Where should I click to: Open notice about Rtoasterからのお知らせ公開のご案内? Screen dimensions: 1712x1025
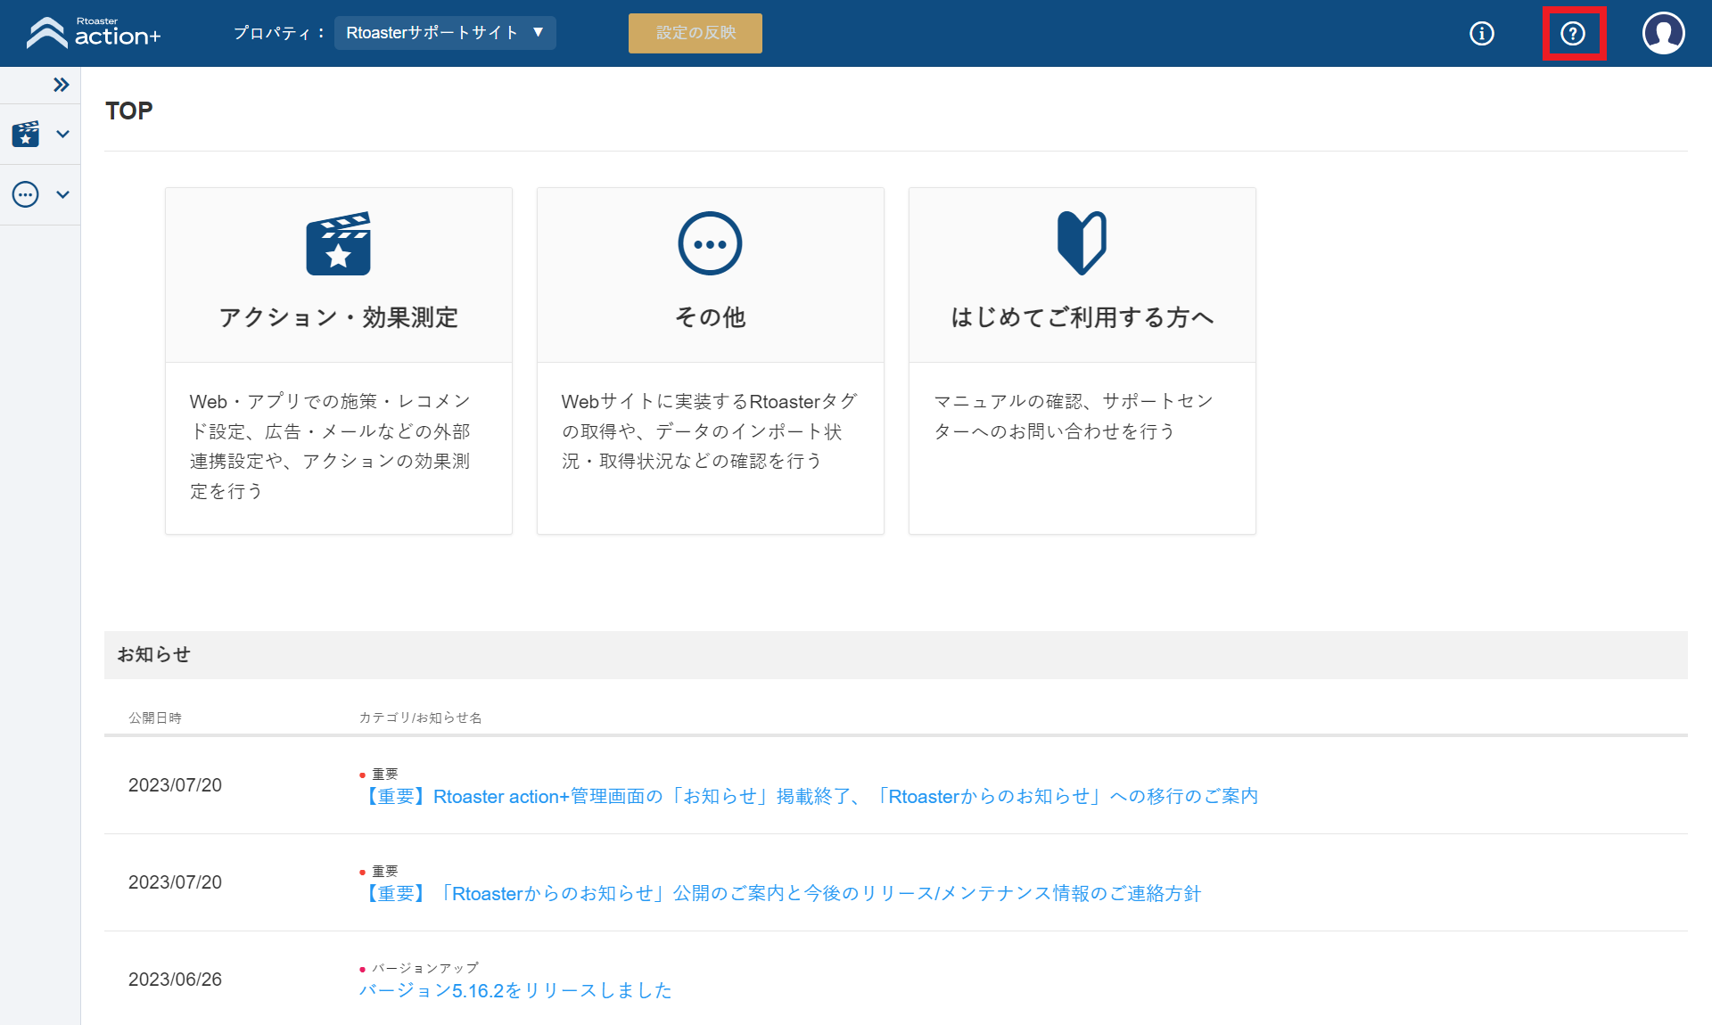(780, 893)
